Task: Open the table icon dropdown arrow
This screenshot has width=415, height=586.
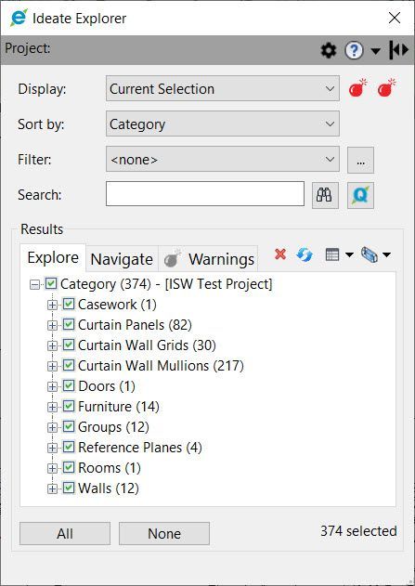Action: coord(349,255)
